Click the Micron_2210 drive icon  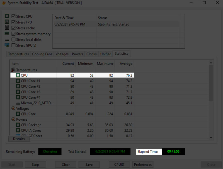point(18,103)
